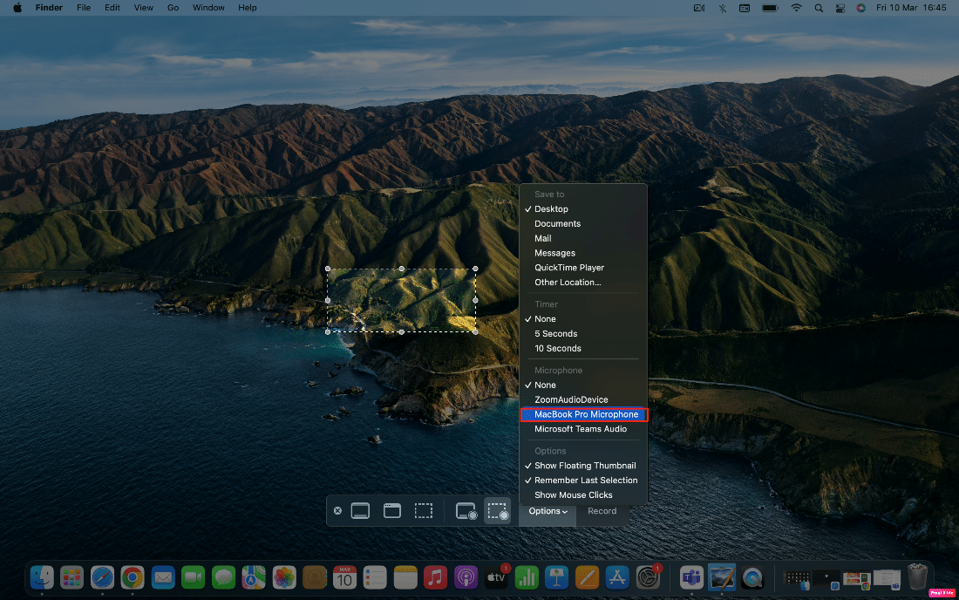
Task: Open Wi-Fi status in the menu bar
Action: point(796,8)
